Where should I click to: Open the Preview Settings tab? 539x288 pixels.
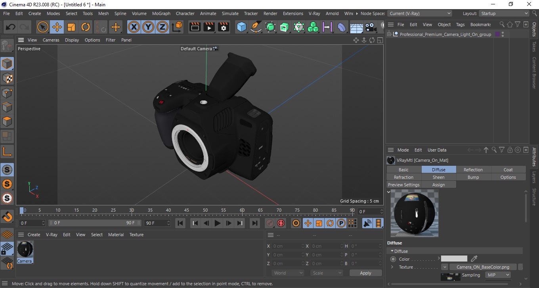click(403, 185)
